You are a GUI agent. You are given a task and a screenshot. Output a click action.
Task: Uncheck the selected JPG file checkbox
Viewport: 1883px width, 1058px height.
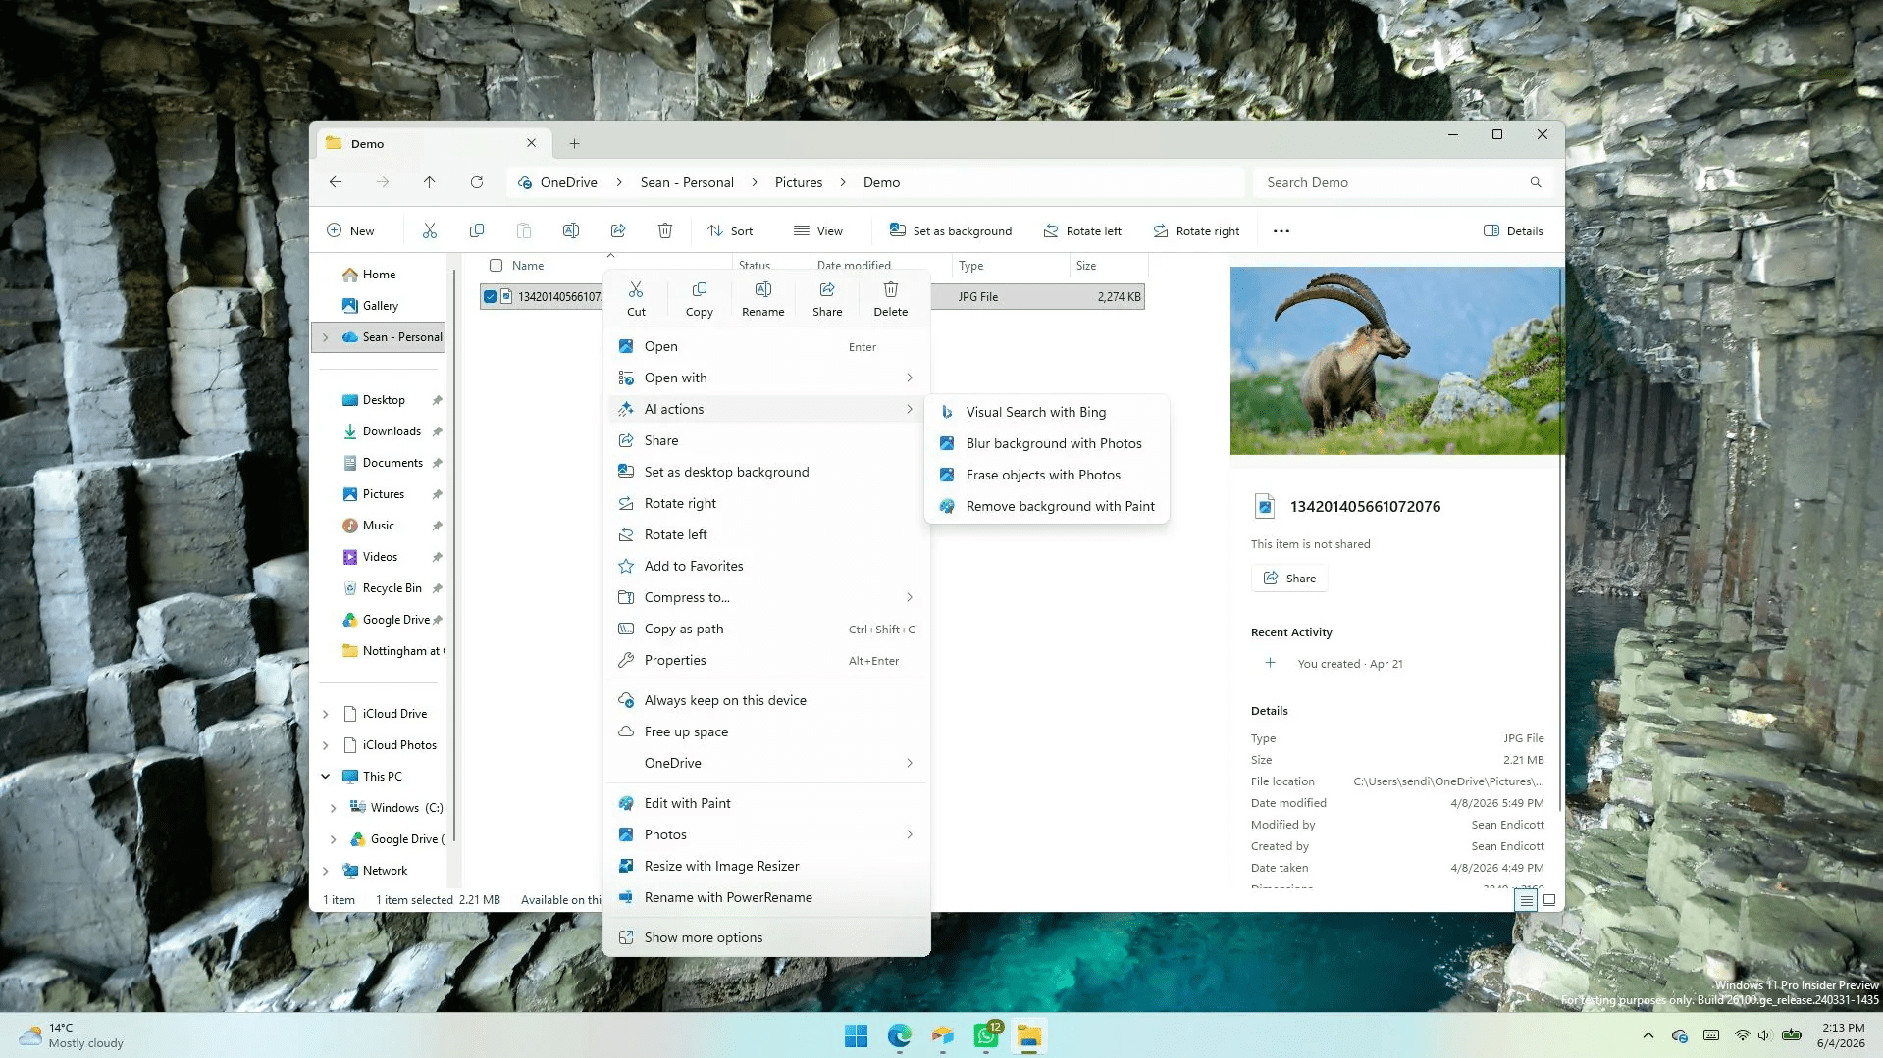(x=490, y=297)
